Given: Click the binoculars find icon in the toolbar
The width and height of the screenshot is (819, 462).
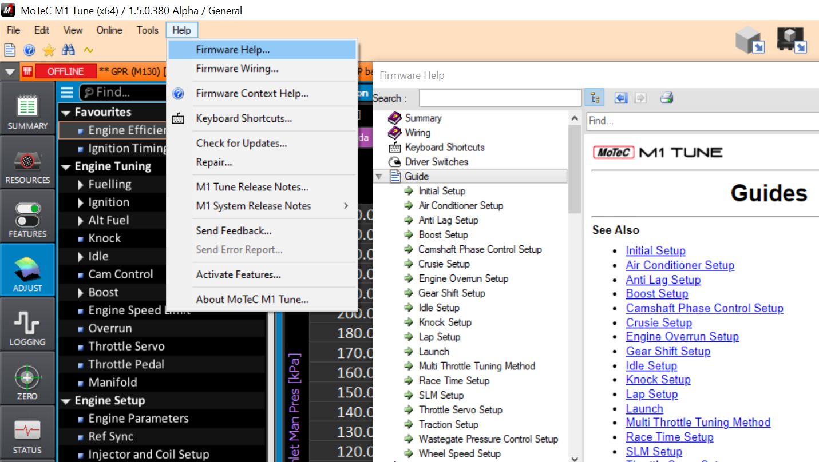Looking at the screenshot, I should point(69,50).
